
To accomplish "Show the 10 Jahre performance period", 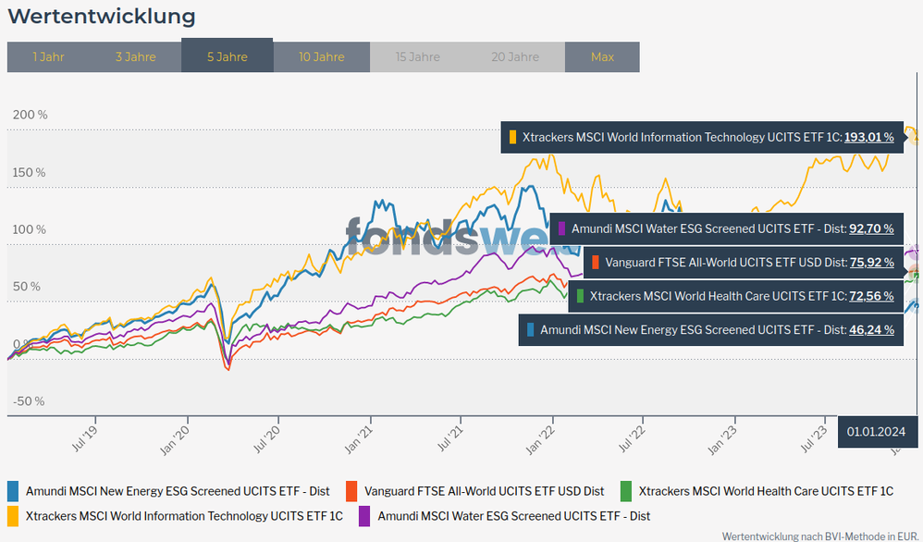I will coord(322,57).
